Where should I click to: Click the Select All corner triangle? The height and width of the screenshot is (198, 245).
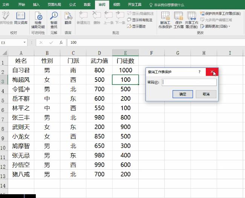tap(5, 53)
